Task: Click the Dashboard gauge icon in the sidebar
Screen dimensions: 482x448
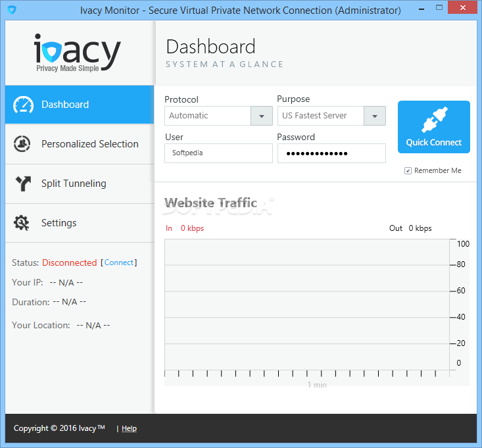Action: coord(23,105)
